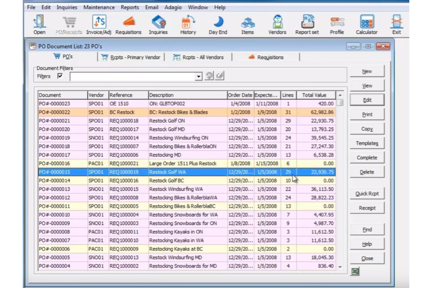The height and width of the screenshot is (288, 432).
Task: Click the Close button in the dialog
Action: click(x=367, y=258)
